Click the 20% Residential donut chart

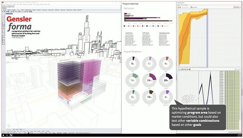point(166,80)
